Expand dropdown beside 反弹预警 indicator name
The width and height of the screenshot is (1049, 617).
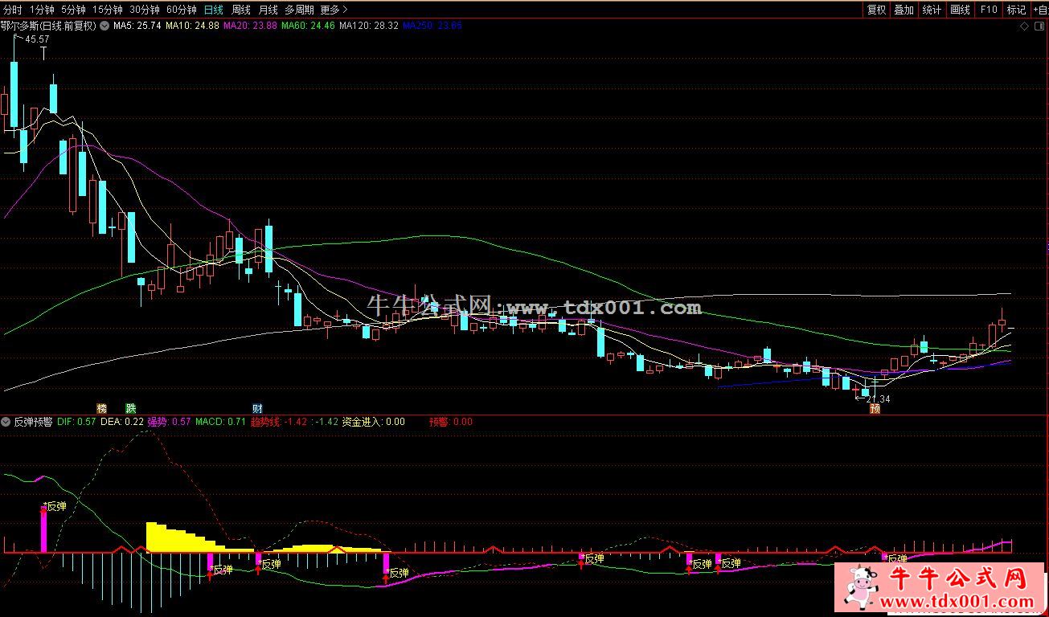pos(6,422)
